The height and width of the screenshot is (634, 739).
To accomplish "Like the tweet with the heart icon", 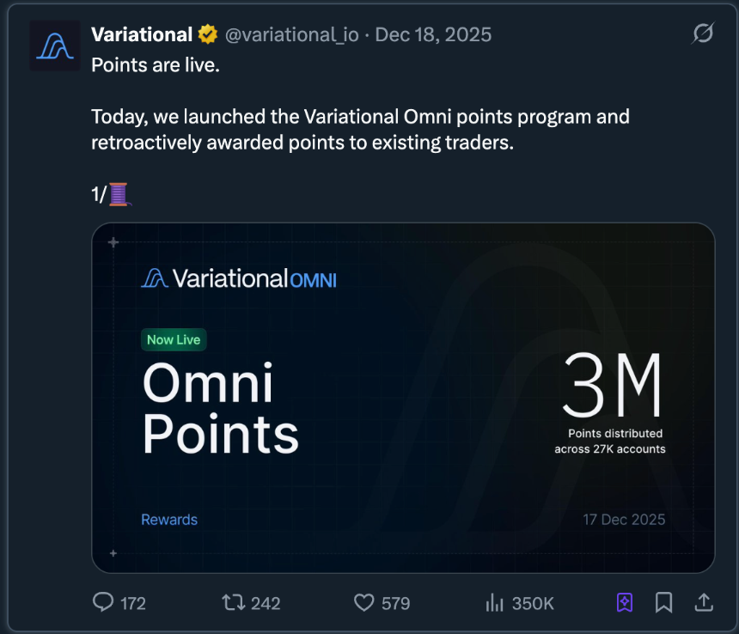I will [365, 602].
